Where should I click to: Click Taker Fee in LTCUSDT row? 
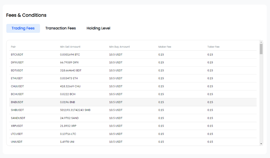pyautogui.click(x=210, y=134)
